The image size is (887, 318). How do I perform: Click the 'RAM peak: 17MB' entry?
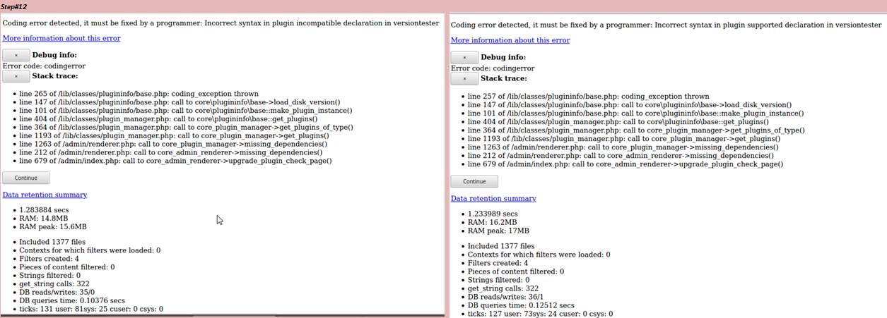(x=498, y=231)
